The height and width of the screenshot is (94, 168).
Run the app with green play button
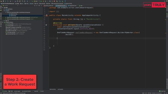pyautogui.click(x=41, y=1)
